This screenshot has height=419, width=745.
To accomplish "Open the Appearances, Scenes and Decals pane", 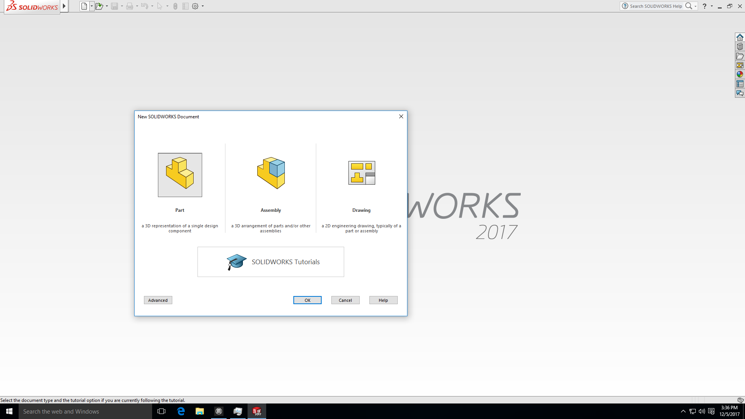I will pos(740,74).
